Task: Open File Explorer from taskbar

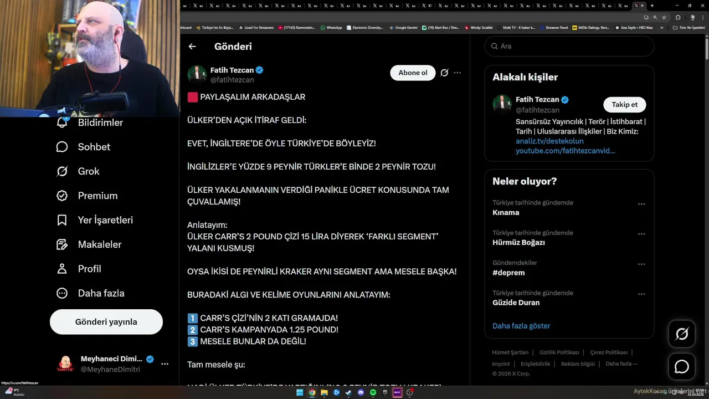Action: [324, 392]
